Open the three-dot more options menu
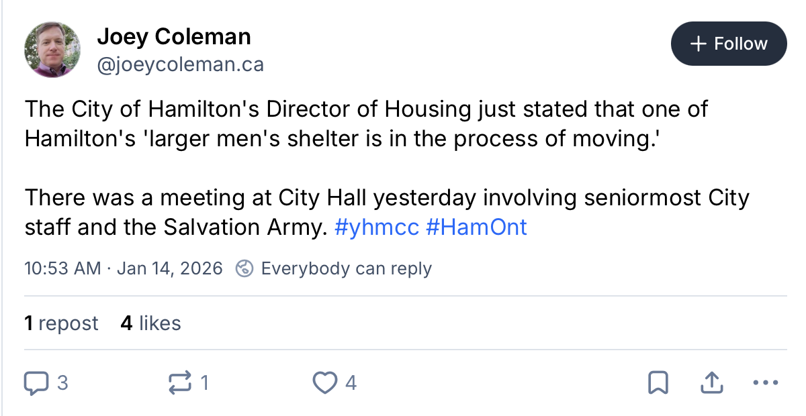This screenshot has width=806, height=416. point(765,383)
